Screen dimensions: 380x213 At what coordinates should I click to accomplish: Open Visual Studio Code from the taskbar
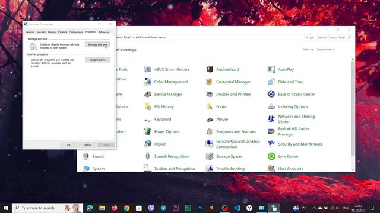[237, 208]
